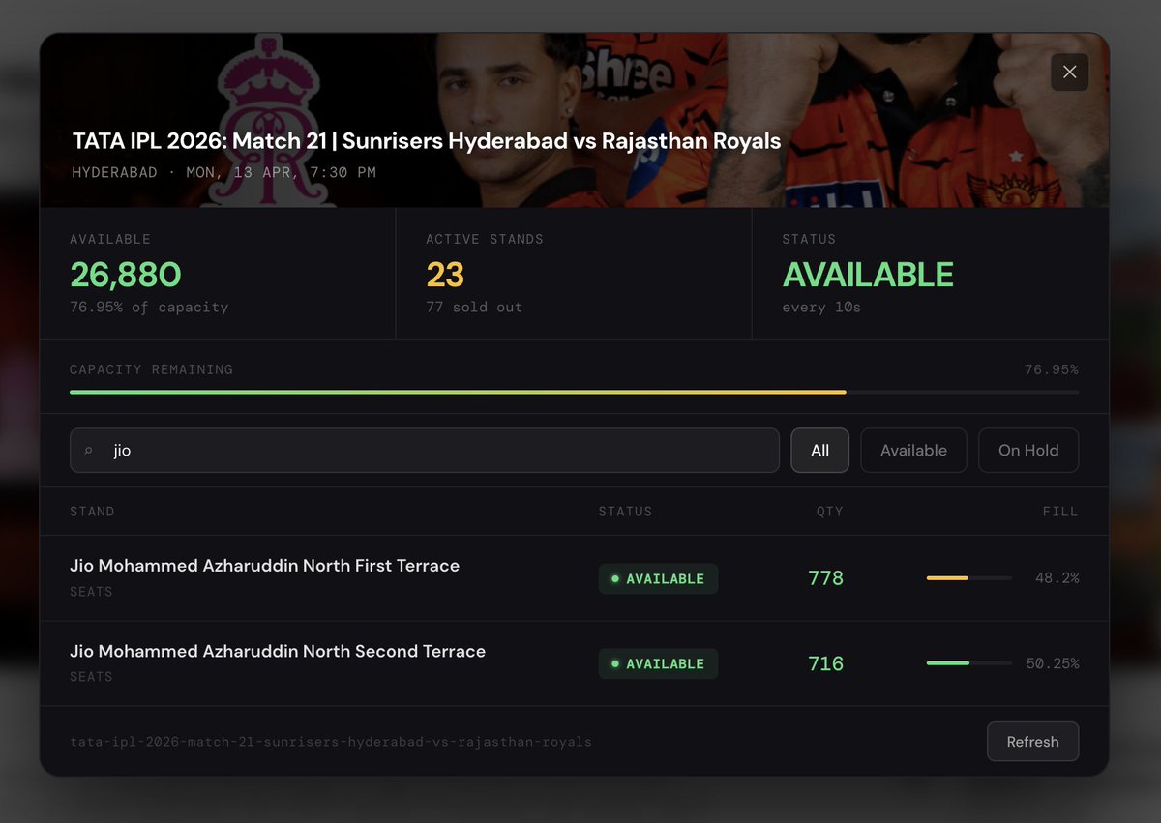Click the match slug text in footer
Screen dimensions: 1161x823
pos(331,743)
